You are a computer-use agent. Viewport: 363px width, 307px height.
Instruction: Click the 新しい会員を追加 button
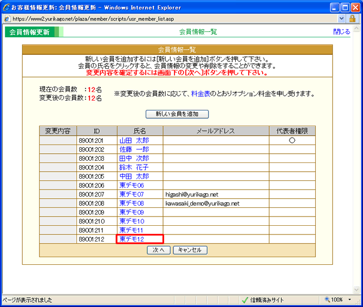[177, 114]
